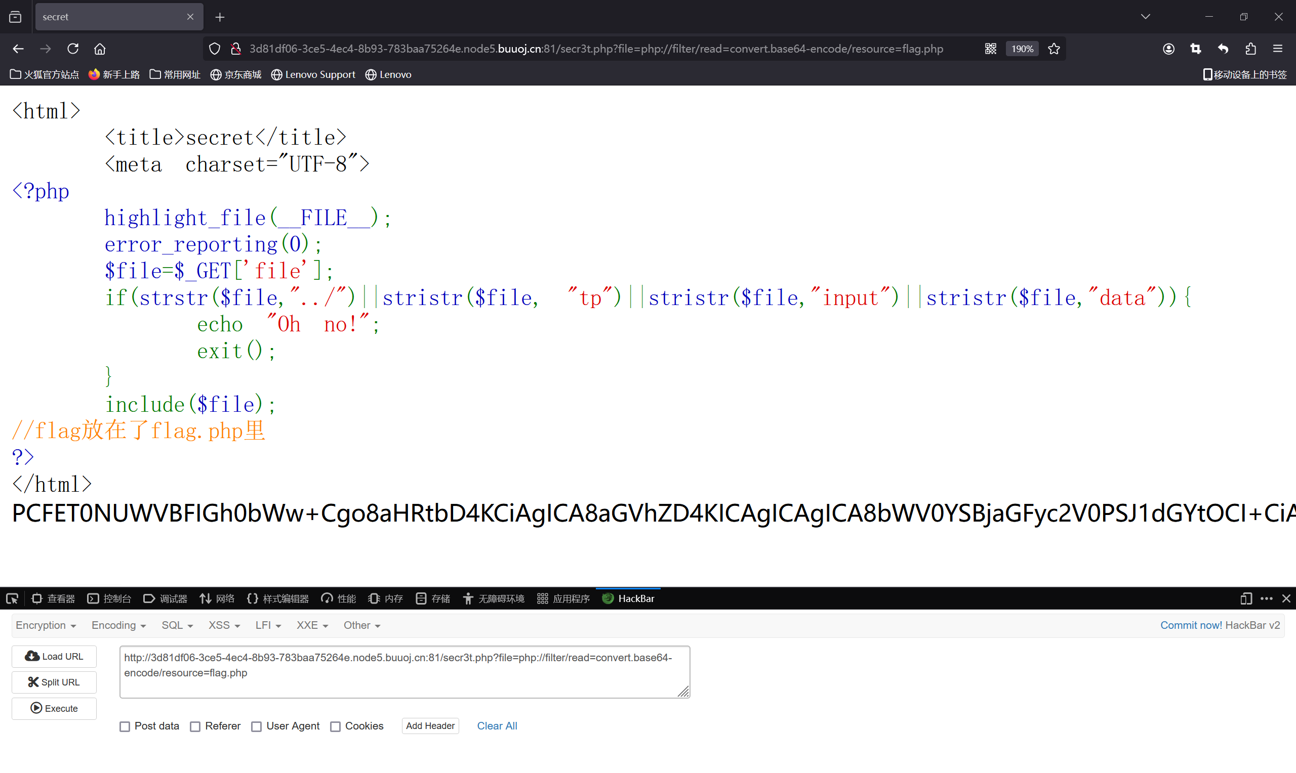
Task: Check the Referer checkbox
Action: pos(195,726)
